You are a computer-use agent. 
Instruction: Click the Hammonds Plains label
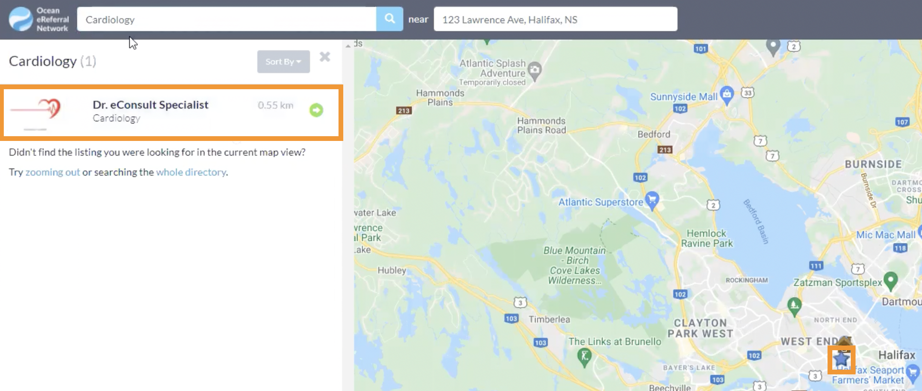440,98
